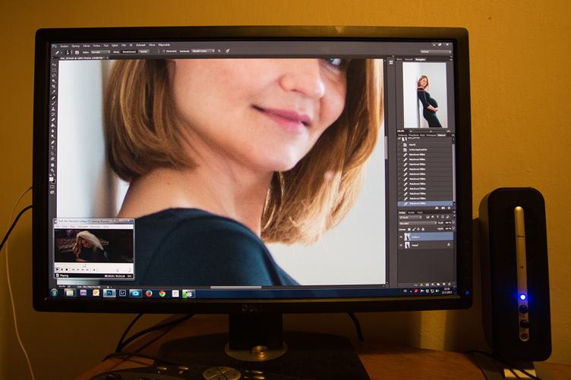Screen dimensions: 571x380
Task: Toggle lock image pixels in Layers panel
Action: [x=414, y=229]
